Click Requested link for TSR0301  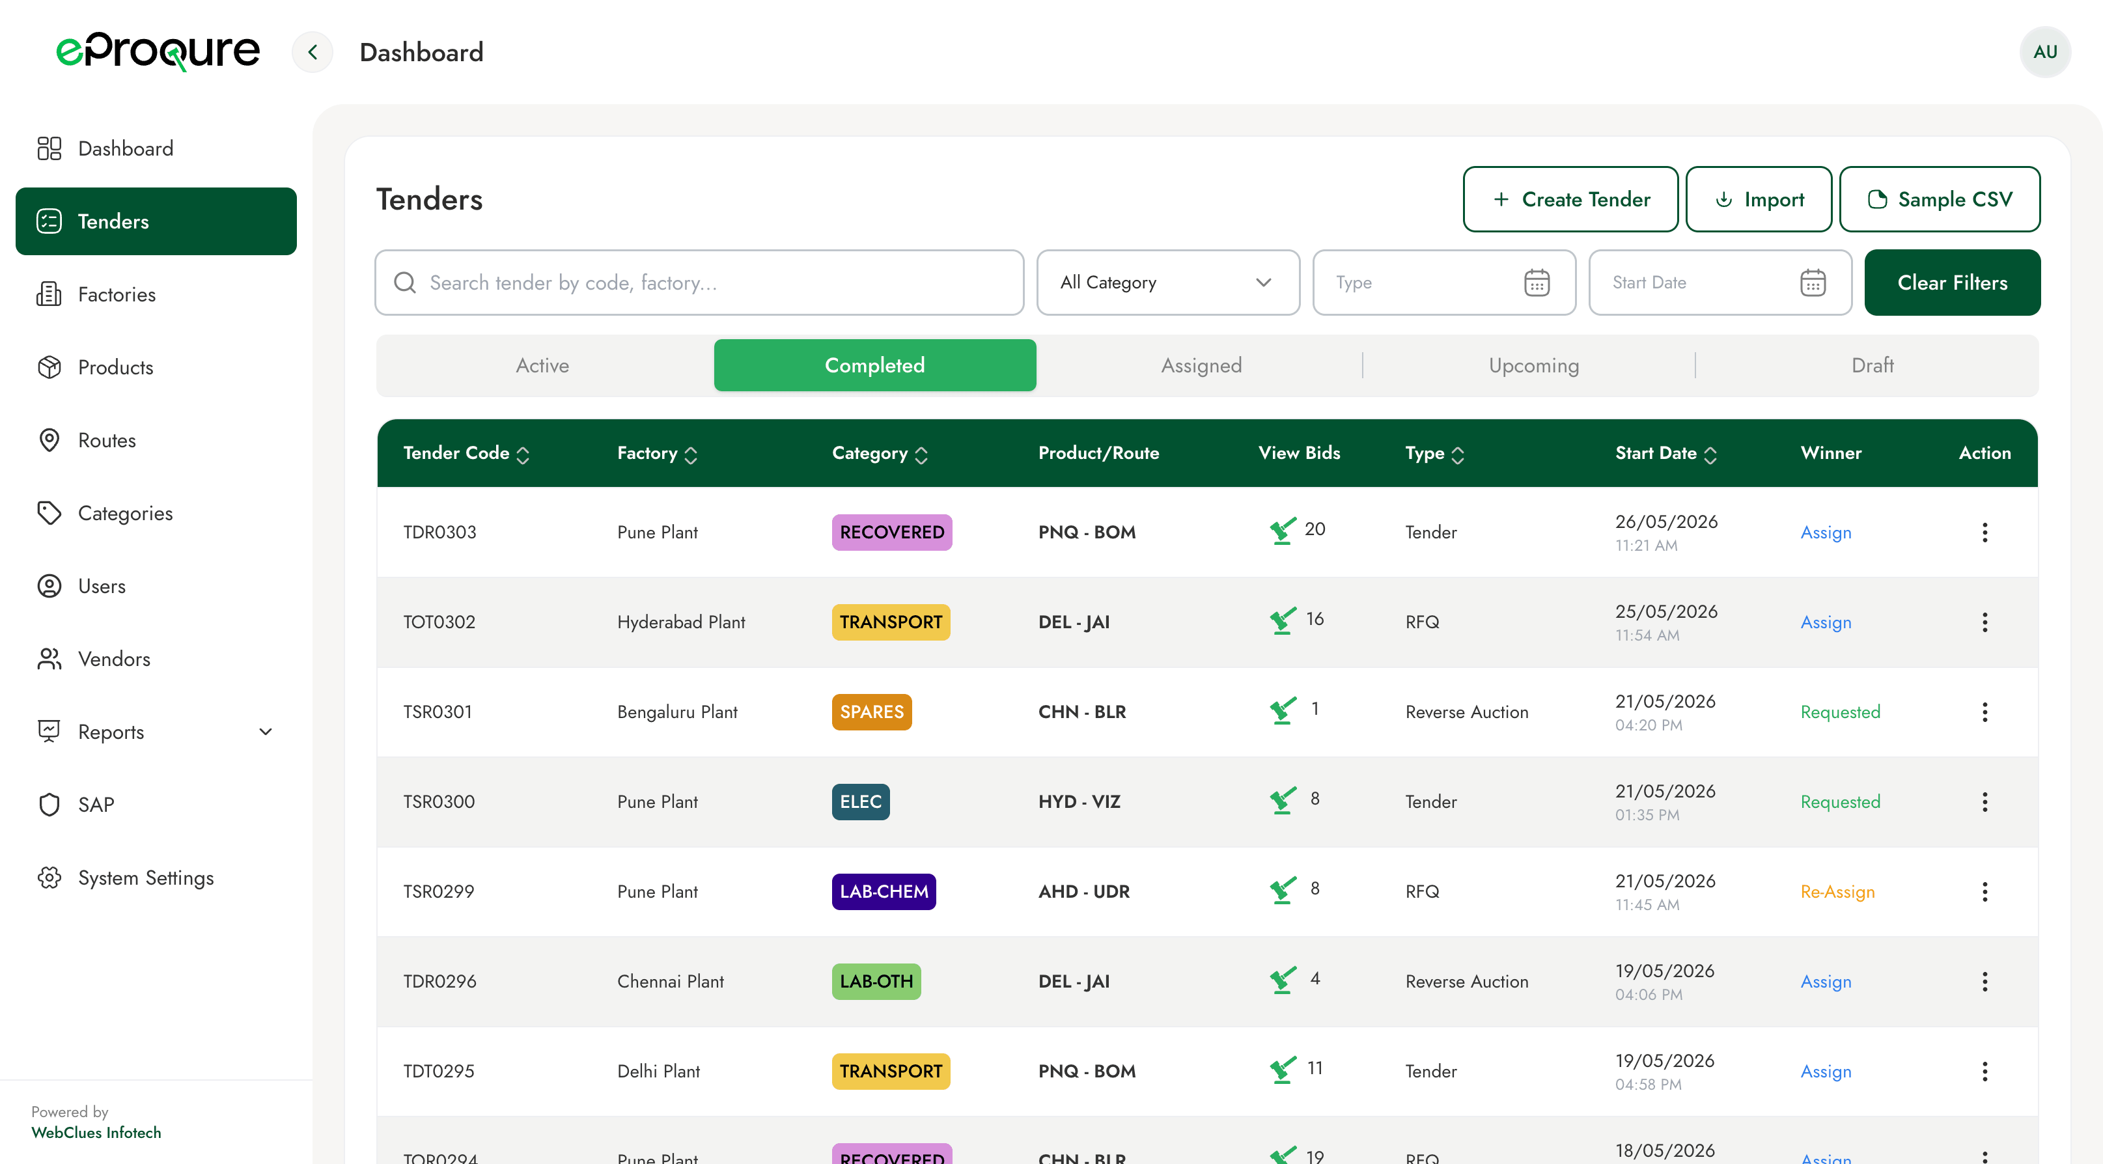click(x=1840, y=712)
